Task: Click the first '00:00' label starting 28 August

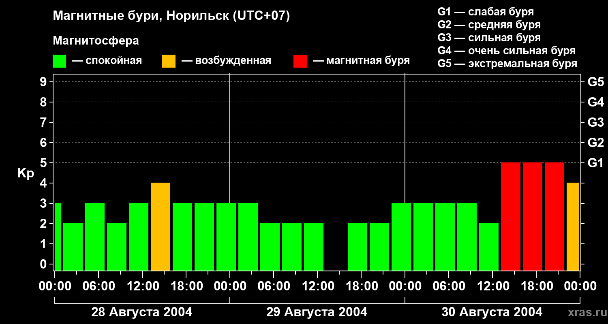Action: [56, 286]
